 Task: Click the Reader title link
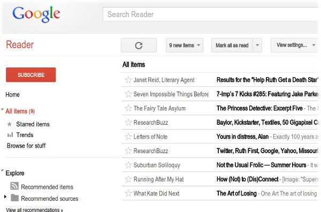coord(20,44)
